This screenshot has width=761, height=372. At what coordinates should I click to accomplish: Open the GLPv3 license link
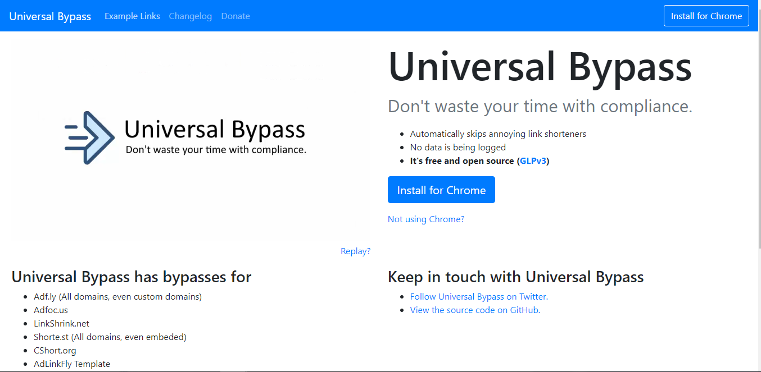pyautogui.click(x=533, y=161)
